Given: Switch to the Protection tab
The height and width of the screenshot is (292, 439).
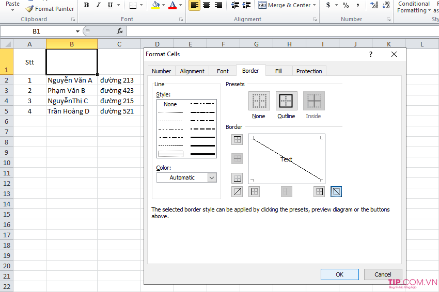Looking at the screenshot, I should click(309, 71).
